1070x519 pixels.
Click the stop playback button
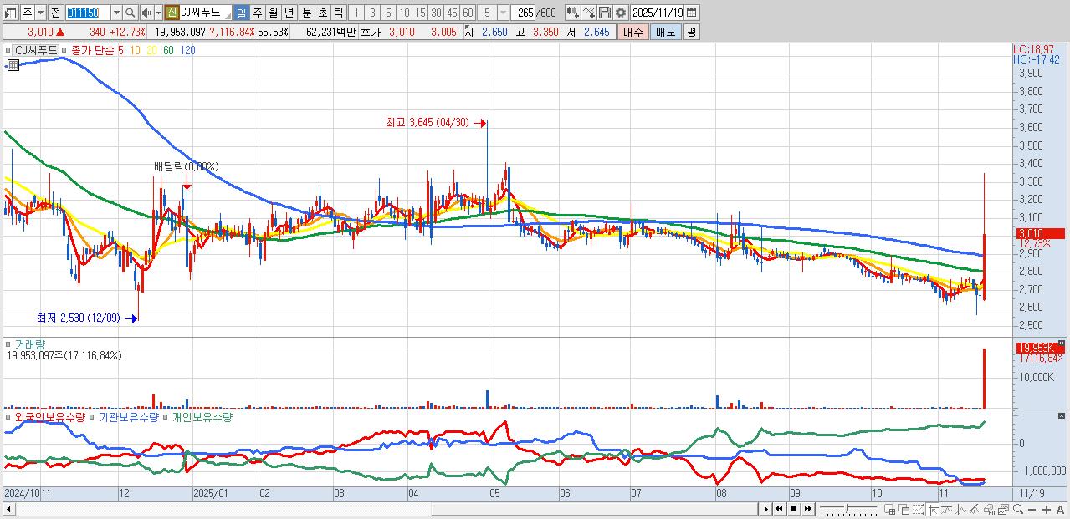point(794,509)
